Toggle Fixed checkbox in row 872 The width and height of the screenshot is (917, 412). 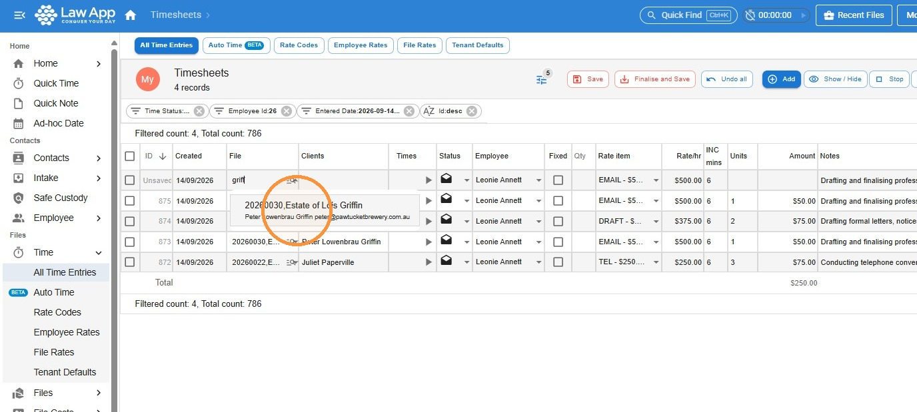point(558,262)
